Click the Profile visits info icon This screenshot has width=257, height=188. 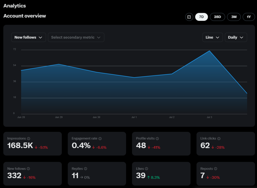tap(158, 138)
